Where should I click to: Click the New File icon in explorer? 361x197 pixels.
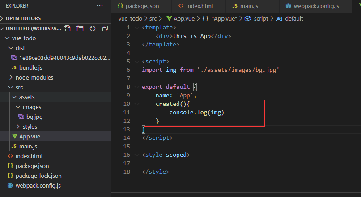pos(68,29)
